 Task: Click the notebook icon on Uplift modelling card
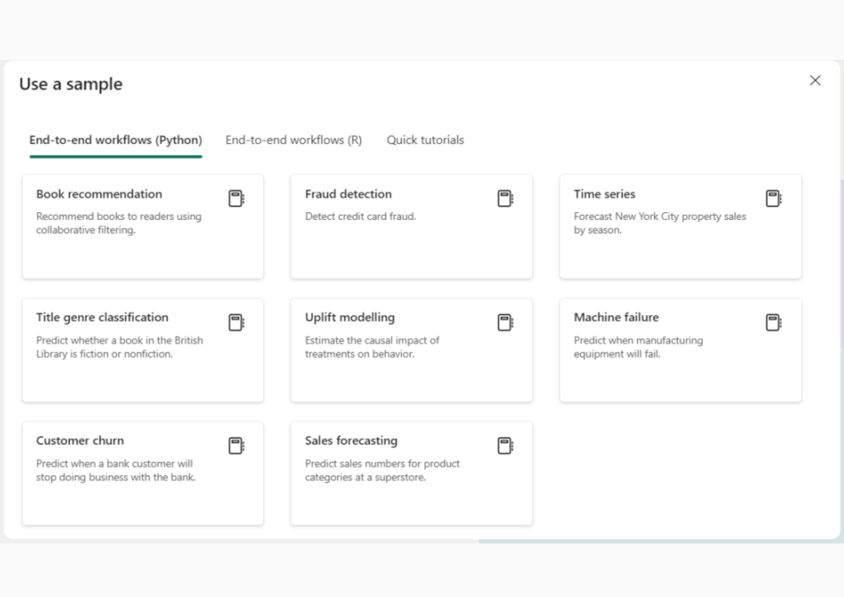[505, 323]
